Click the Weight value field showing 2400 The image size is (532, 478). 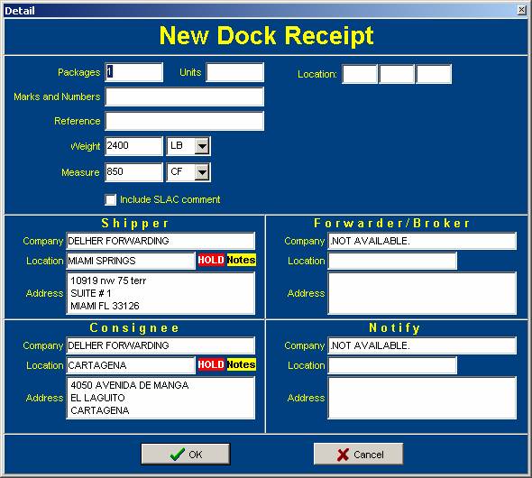tap(134, 146)
